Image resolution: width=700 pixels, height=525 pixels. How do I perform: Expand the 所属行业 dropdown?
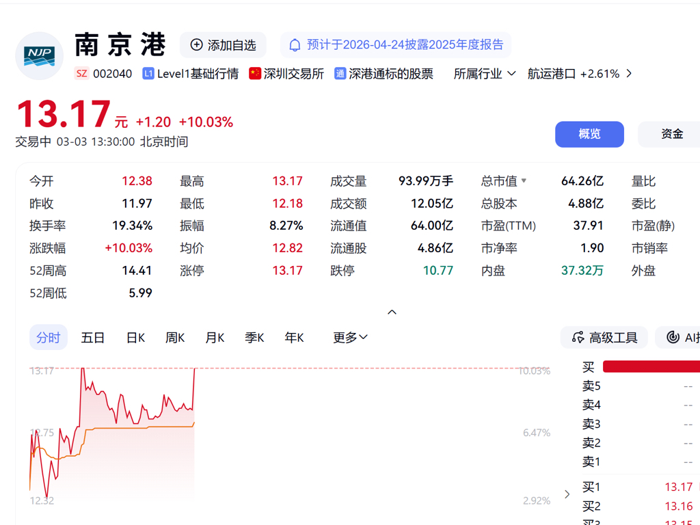[485, 74]
